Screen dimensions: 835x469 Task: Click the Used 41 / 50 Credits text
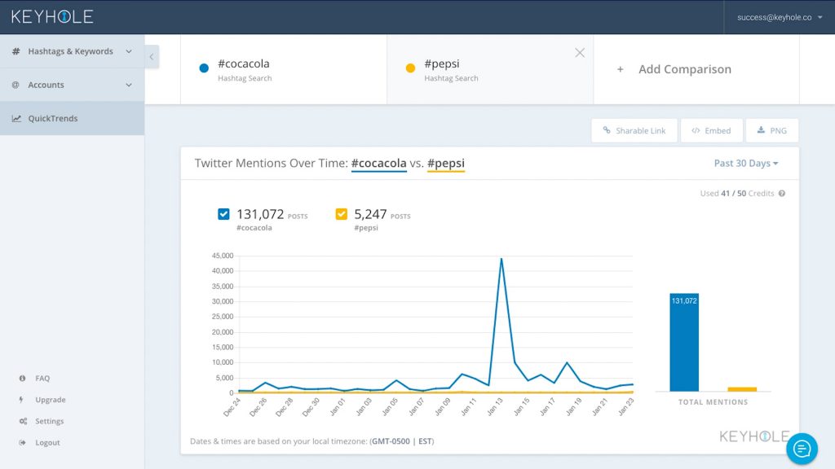737,194
